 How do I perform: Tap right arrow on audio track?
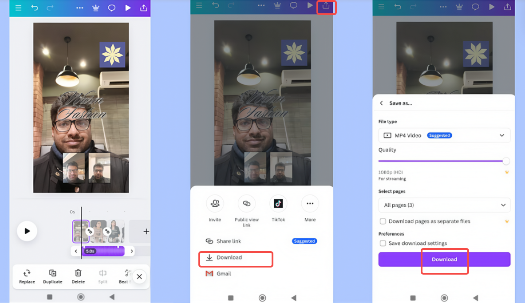tap(132, 251)
